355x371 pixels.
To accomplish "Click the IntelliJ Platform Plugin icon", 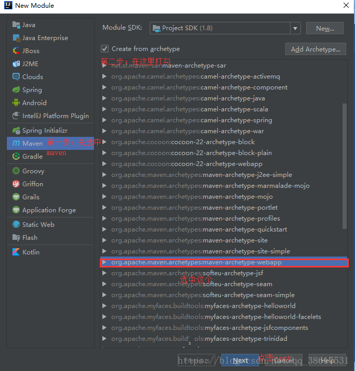I will click(16, 116).
